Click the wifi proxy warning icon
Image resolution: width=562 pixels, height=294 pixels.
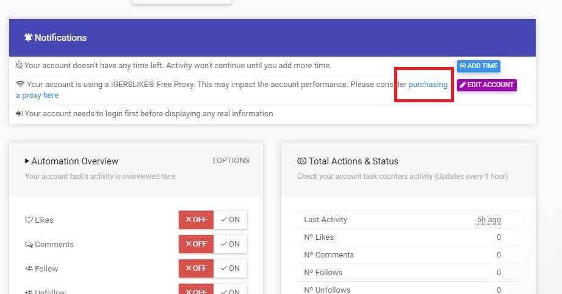20,85
